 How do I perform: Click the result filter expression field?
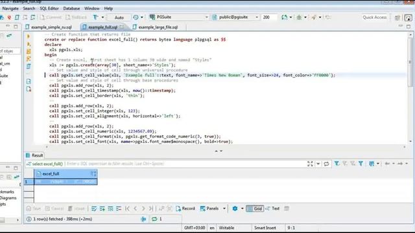tap(185, 164)
